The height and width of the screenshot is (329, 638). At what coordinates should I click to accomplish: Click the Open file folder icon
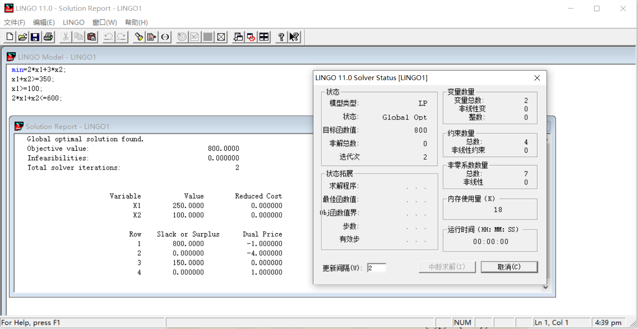point(22,37)
